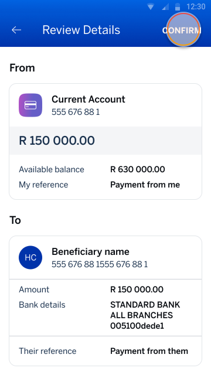
Task: Tap the beneficiary account number text
Action: point(100,264)
